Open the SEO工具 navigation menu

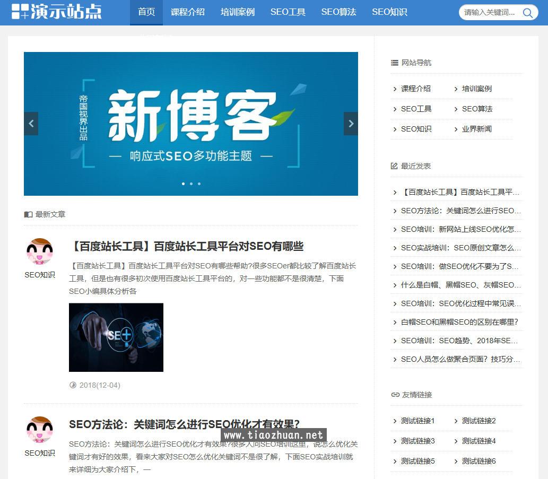tap(288, 12)
